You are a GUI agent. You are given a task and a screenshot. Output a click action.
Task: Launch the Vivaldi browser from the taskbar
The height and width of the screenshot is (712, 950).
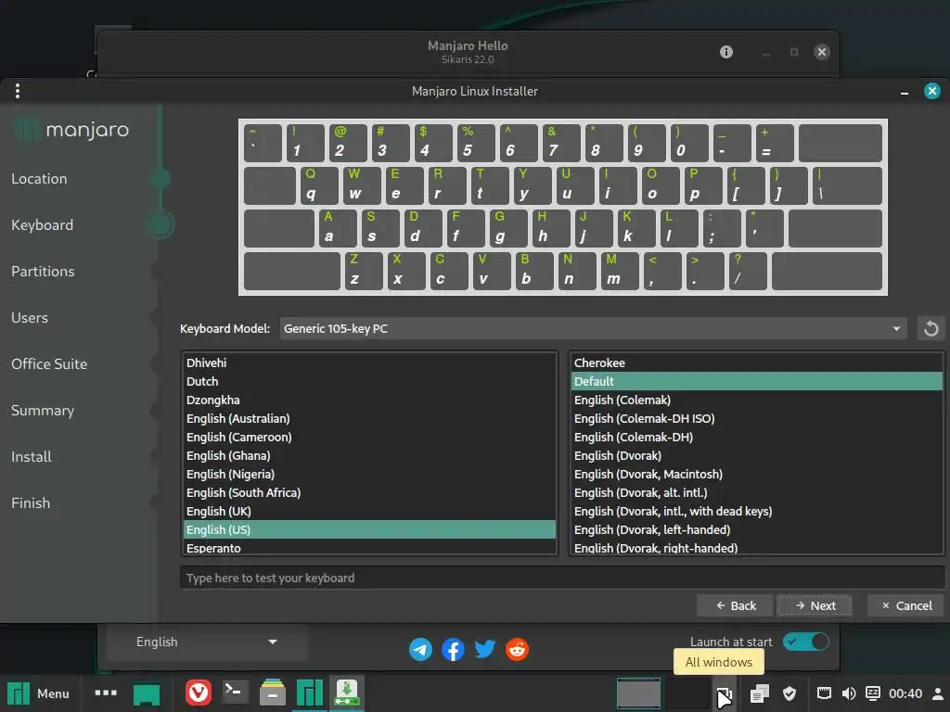click(x=199, y=693)
